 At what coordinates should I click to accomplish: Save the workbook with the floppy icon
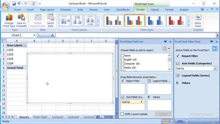[14, 4]
